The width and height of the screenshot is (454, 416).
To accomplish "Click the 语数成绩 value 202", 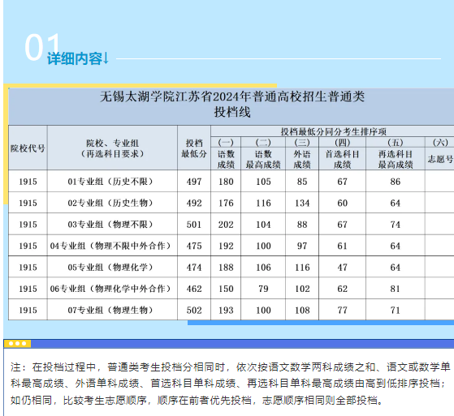I will [226, 225].
